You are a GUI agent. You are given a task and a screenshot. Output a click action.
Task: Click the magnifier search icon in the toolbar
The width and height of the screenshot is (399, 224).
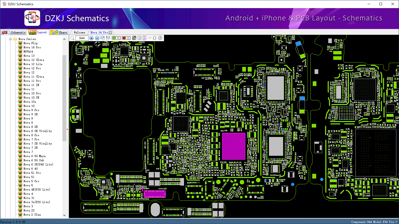pyautogui.click(x=72, y=38)
